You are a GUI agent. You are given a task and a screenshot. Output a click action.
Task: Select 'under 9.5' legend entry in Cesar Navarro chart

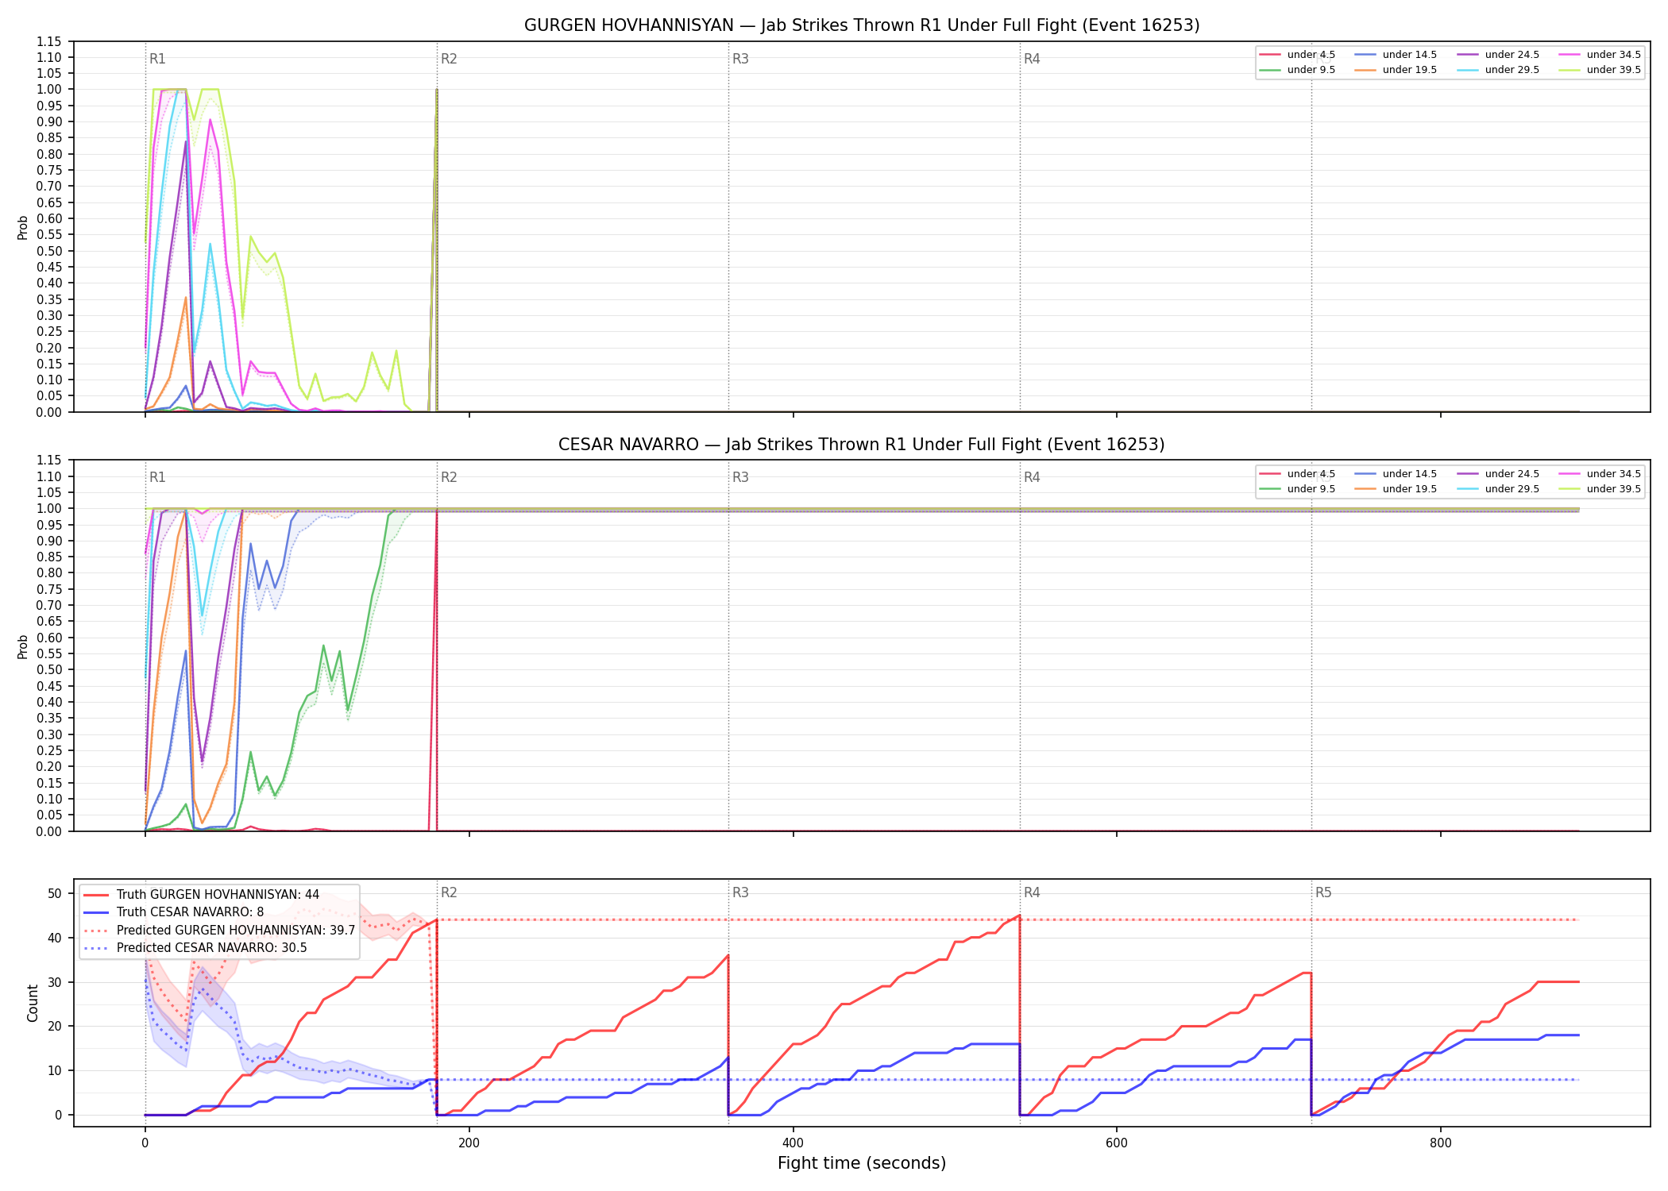[1298, 489]
